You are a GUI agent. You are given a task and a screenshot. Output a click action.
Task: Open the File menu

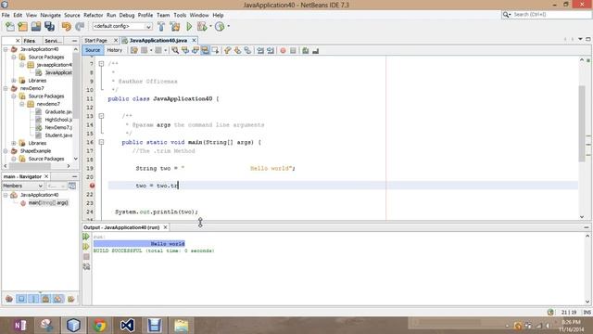(6, 15)
